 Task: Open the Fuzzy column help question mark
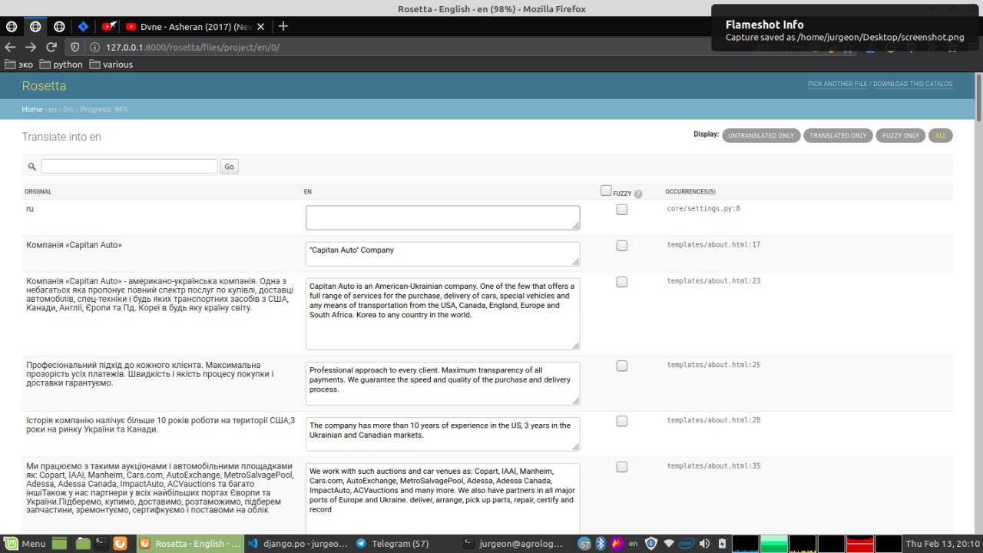[x=638, y=194]
